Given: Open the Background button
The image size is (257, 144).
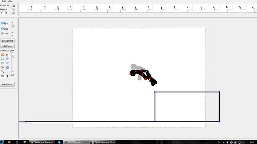Looking at the screenshot, I should (x=7, y=41).
